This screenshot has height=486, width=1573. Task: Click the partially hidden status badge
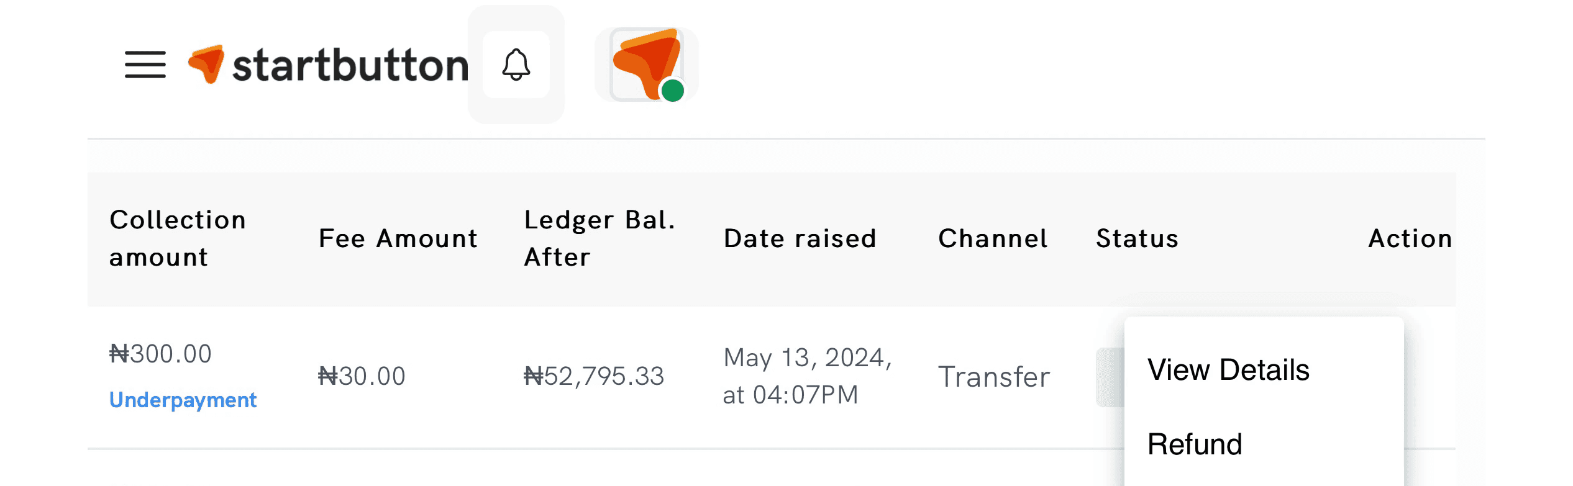(1110, 377)
